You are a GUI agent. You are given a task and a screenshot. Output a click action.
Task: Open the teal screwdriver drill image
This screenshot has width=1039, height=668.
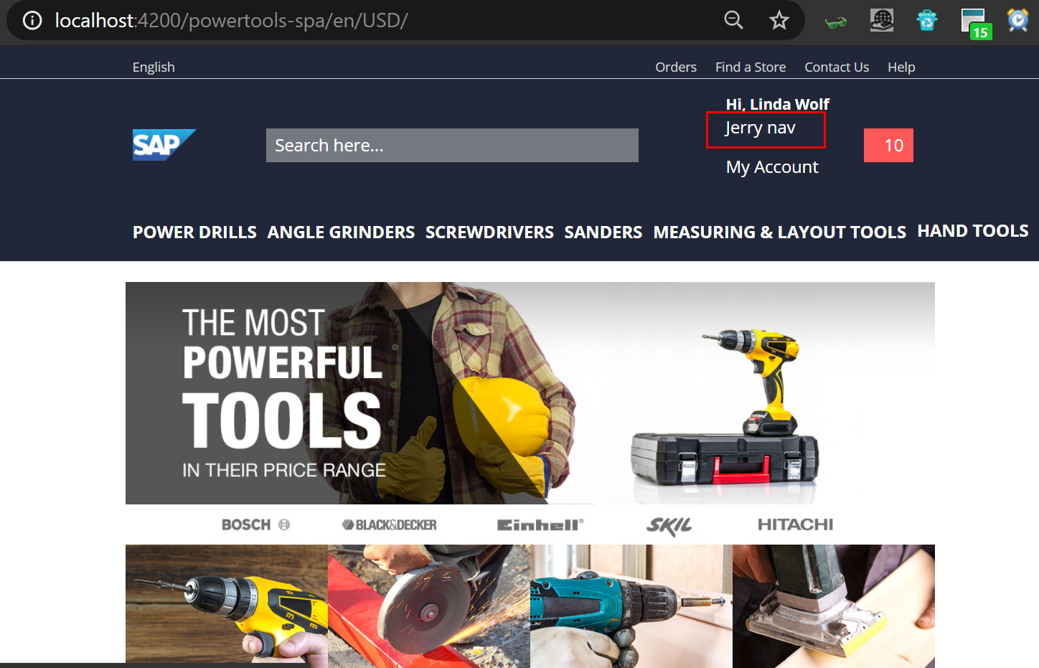coord(631,606)
